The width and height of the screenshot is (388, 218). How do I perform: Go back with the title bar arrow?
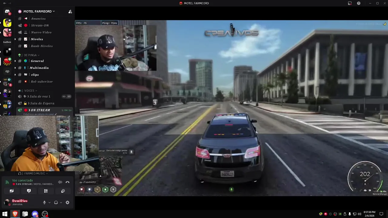click(x=5, y=3)
